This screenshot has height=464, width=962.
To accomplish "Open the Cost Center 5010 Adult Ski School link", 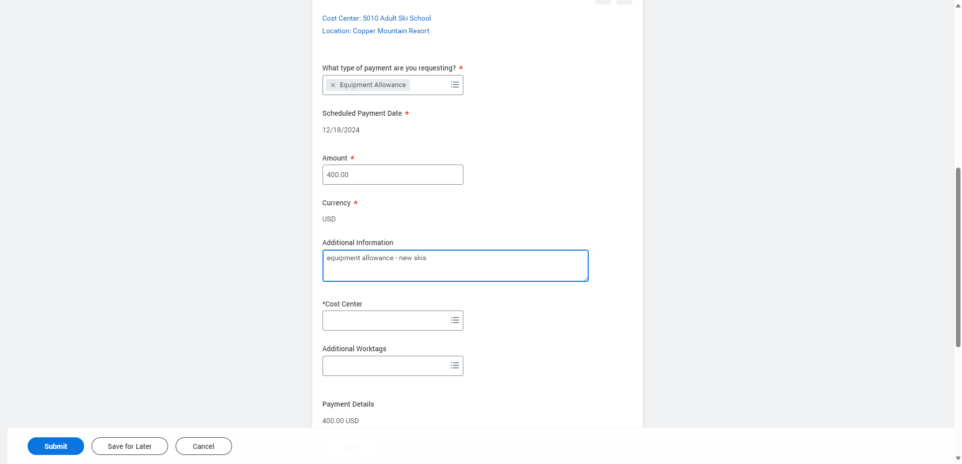I will pyautogui.click(x=376, y=18).
